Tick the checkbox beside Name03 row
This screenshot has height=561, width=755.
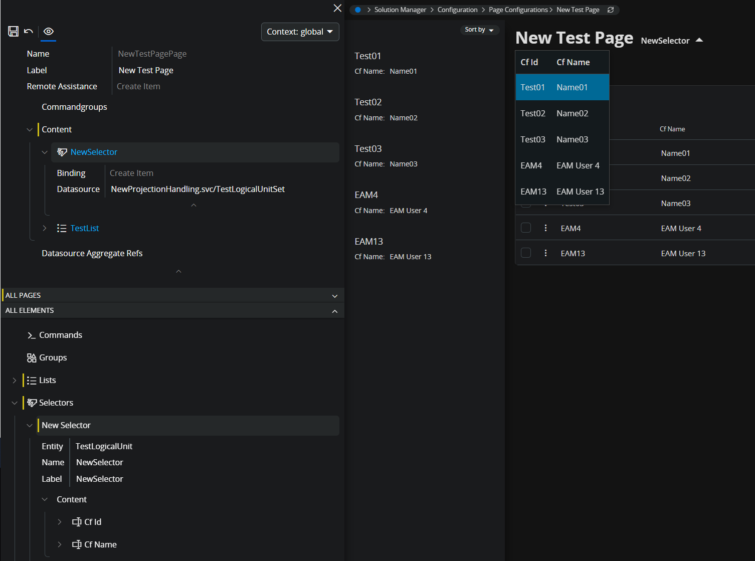tap(525, 202)
